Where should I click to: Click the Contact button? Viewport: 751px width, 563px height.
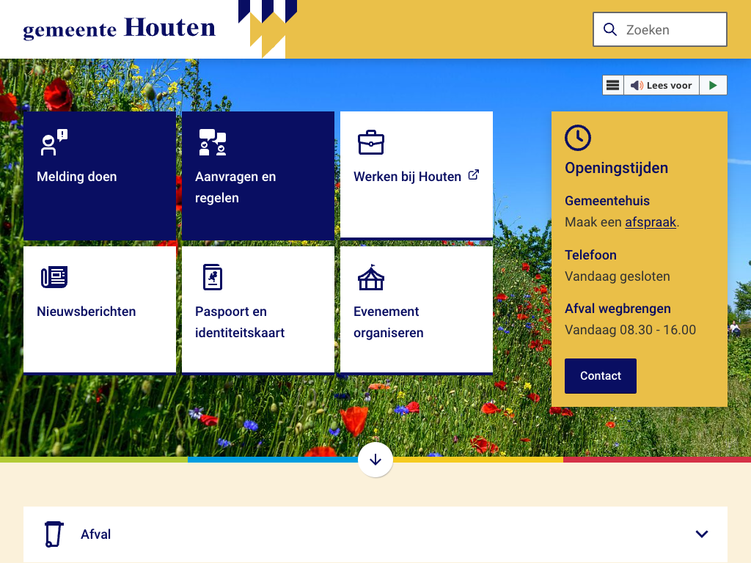[600, 376]
